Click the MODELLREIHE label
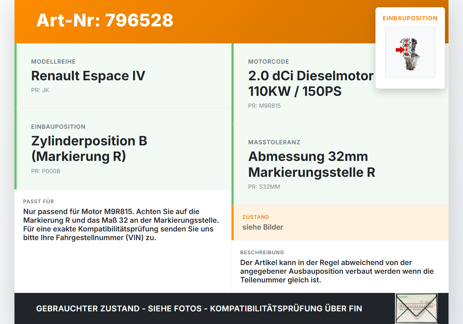Viewport: 463px width, 324px height. pyautogui.click(x=54, y=62)
